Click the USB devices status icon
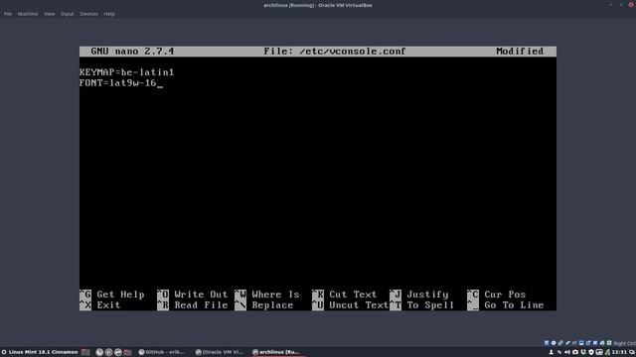The image size is (636, 357). pos(567,343)
